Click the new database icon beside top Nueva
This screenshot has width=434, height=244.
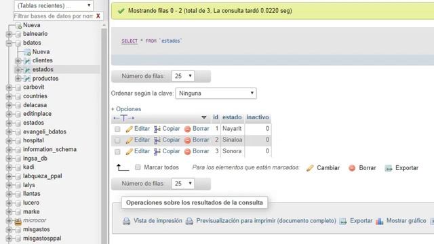pos(18,26)
